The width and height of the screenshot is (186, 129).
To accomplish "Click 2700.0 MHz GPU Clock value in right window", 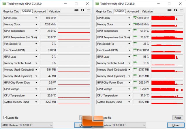I will point(141,18).
